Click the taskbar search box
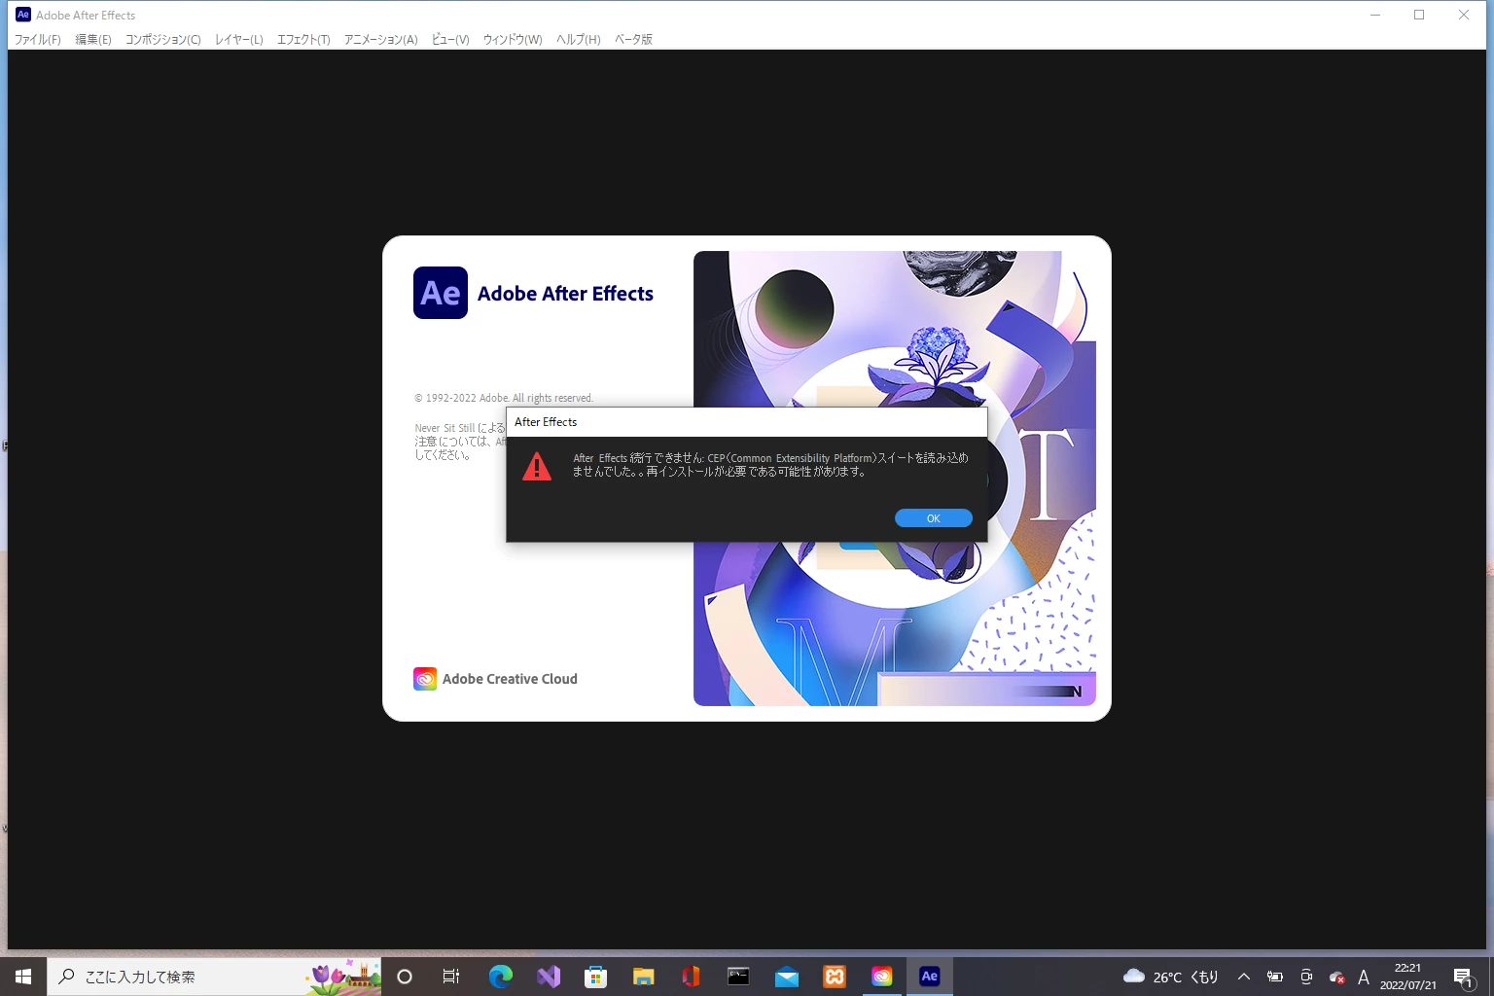The image size is (1494, 996). [x=214, y=977]
